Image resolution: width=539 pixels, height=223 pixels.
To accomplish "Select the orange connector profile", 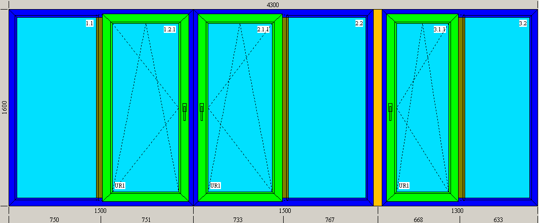I will [377, 108].
